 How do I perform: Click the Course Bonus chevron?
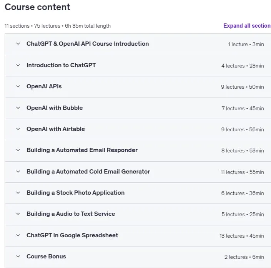[18, 256]
